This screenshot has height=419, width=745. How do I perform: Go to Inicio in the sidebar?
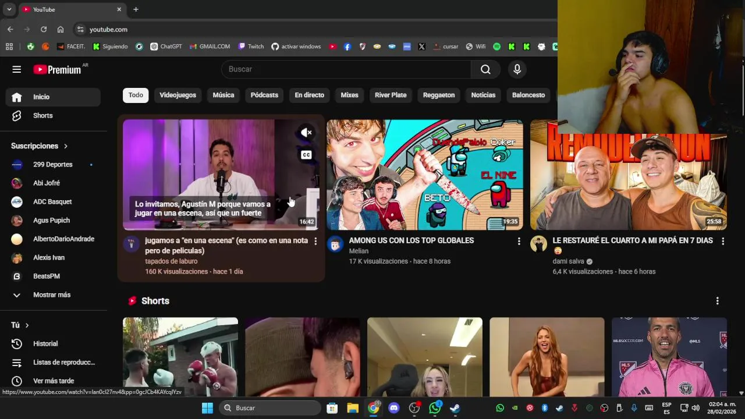tap(53, 97)
